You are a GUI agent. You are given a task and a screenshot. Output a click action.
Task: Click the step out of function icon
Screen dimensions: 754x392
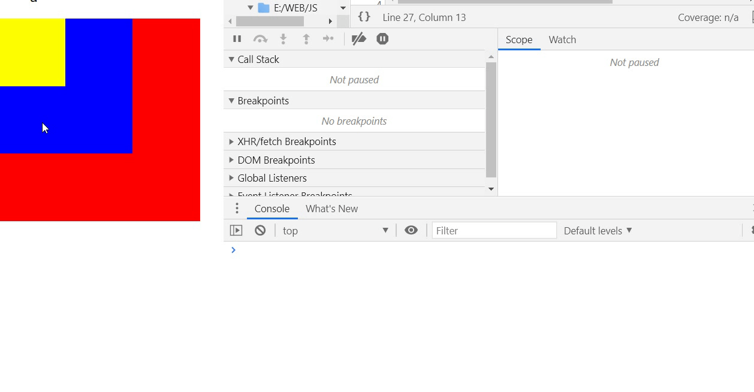point(306,39)
